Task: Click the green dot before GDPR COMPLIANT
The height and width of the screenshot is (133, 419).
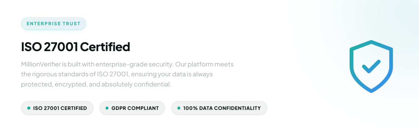Action: coord(107,108)
